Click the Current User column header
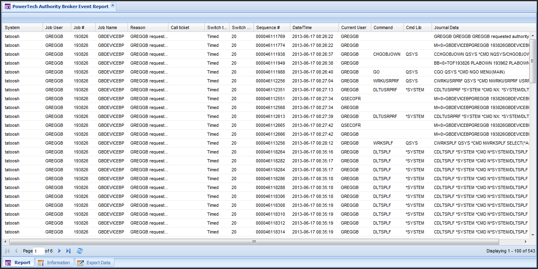Image resolution: width=538 pixels, height=269 pixels. pos(354,27)
